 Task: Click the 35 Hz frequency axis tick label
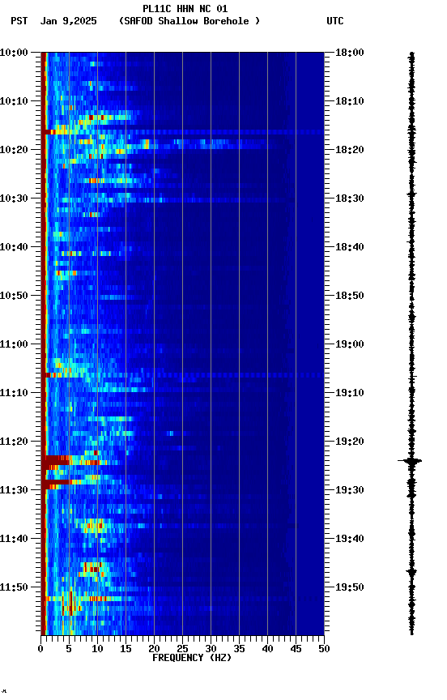(239, 649)
